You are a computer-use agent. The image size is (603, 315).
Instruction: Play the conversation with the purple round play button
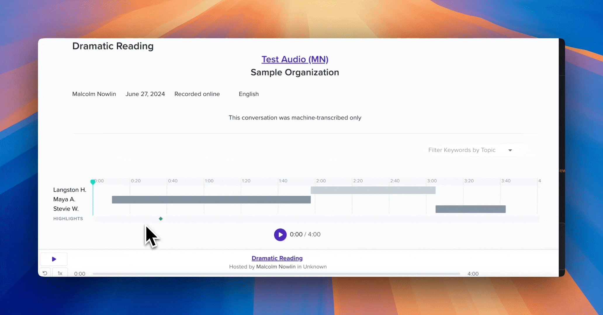[280, 235]
